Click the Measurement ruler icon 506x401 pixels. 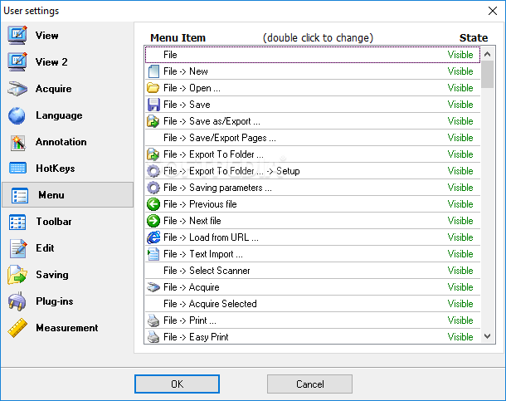pyautogui.click(x=17, y=328)
